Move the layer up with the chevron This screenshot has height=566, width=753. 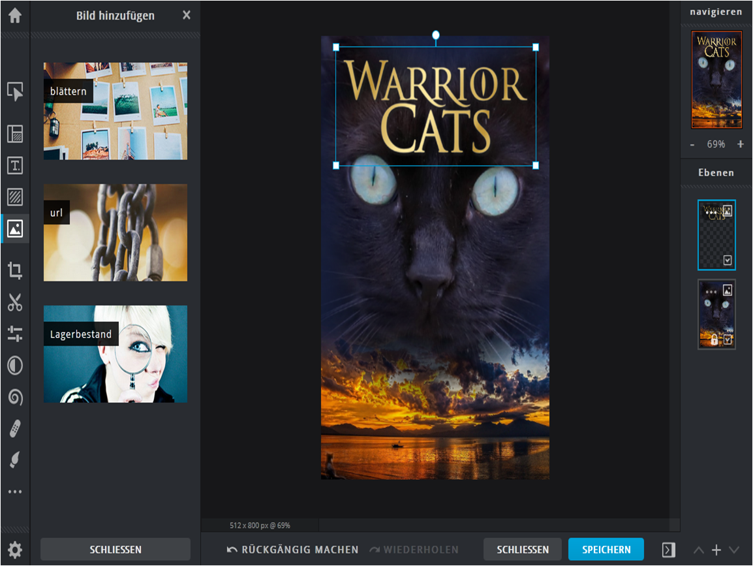(x=699, y=550)
